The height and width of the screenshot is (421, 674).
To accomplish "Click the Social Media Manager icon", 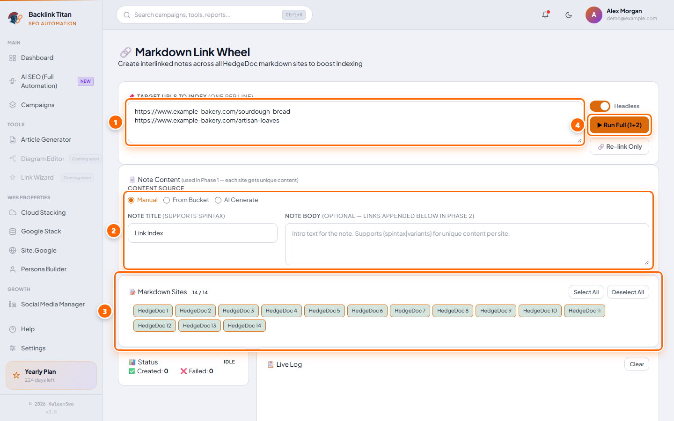I will point(13,304).
